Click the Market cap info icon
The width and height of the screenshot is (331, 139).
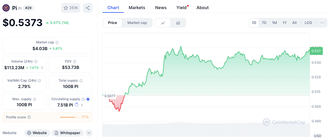[x=57, y=42]
